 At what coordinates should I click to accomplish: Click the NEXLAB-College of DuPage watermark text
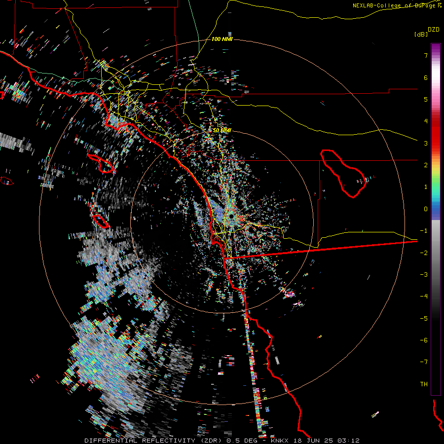(397, 5)
